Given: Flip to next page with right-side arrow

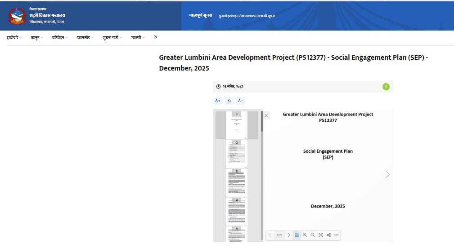Looking at the screenshot, I should point(387,174).
